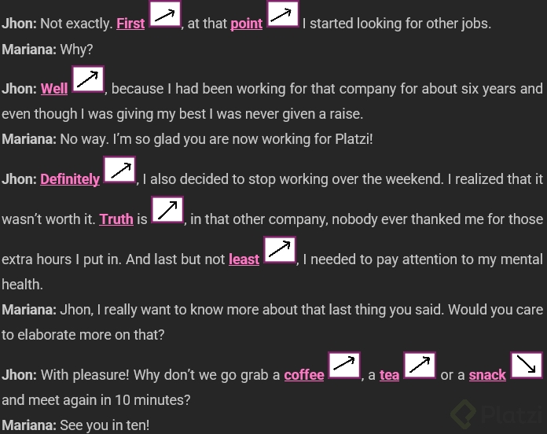This screenshot has height=434, width=547.
Task: Click the rising arrow icon after "least"
Action: 280,250
